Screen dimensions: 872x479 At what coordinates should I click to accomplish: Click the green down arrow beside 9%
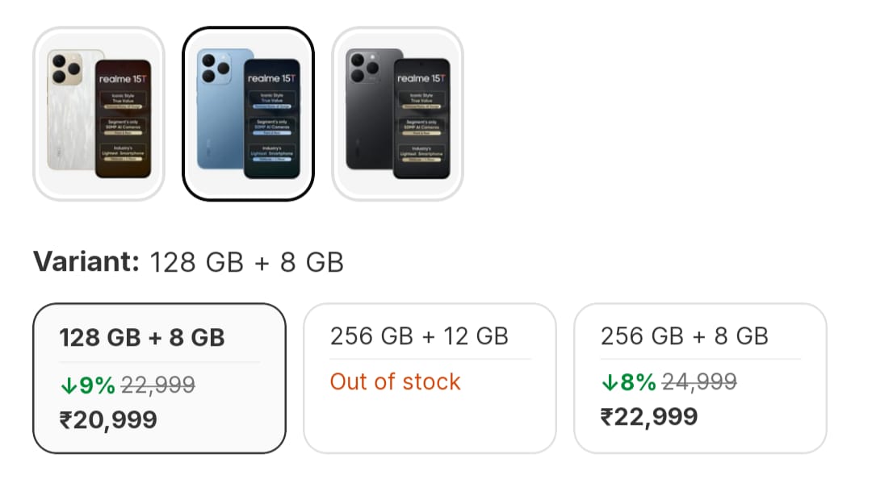pos(68,386)
